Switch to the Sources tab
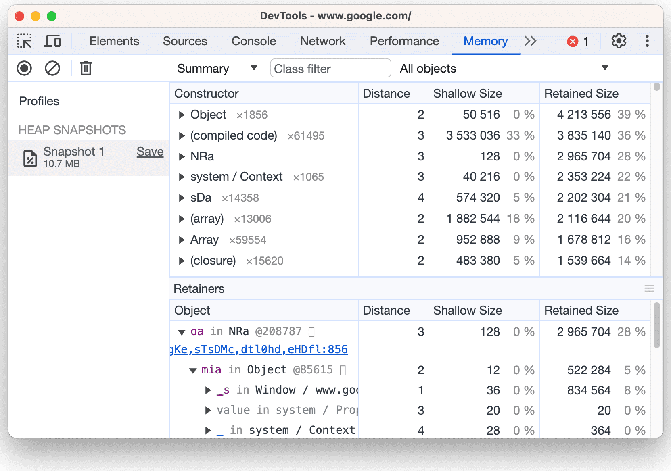This screenshot has height=471, width=671. (x=185, y=41)
